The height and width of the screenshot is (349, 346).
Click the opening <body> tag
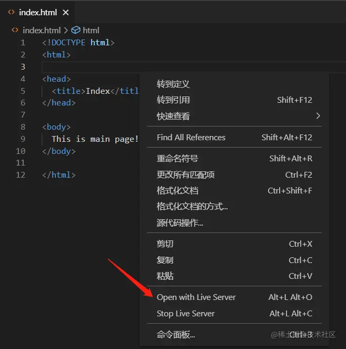56,127
